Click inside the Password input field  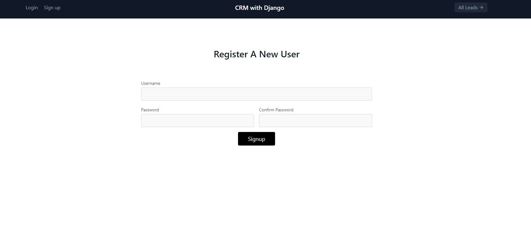tap(197, 121)
